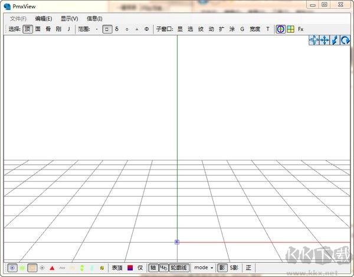Toggle the 顶 vertex selection mode

(x=28, y=29)
